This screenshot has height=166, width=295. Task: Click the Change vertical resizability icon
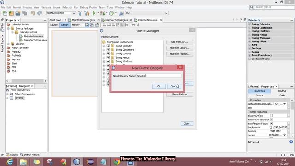coord(138,25)
